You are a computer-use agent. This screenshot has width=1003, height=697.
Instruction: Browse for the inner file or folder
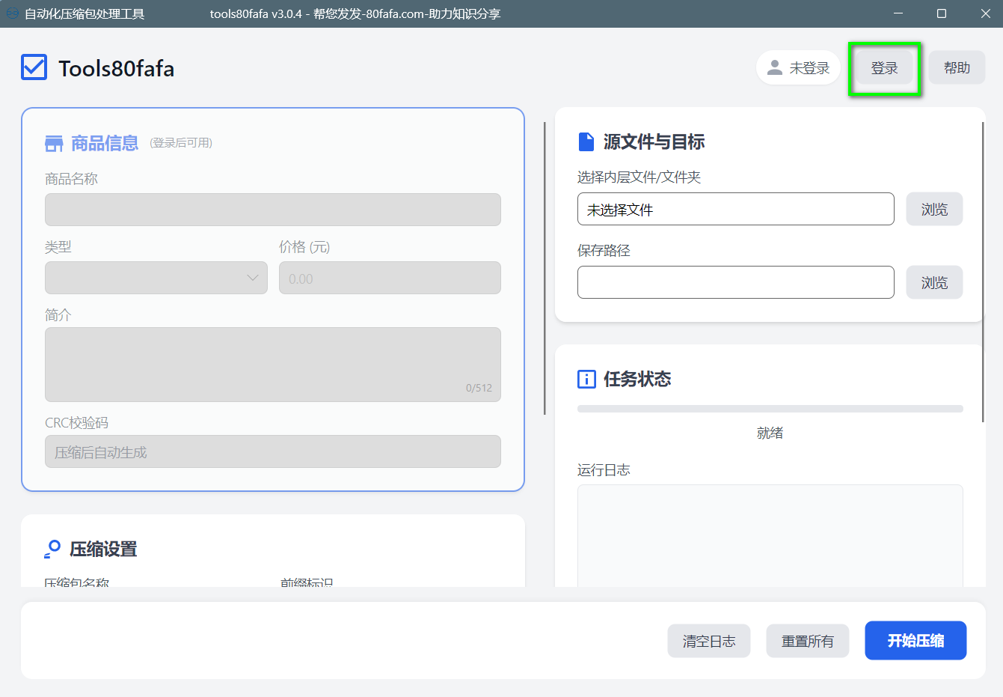tap(934, 209)
